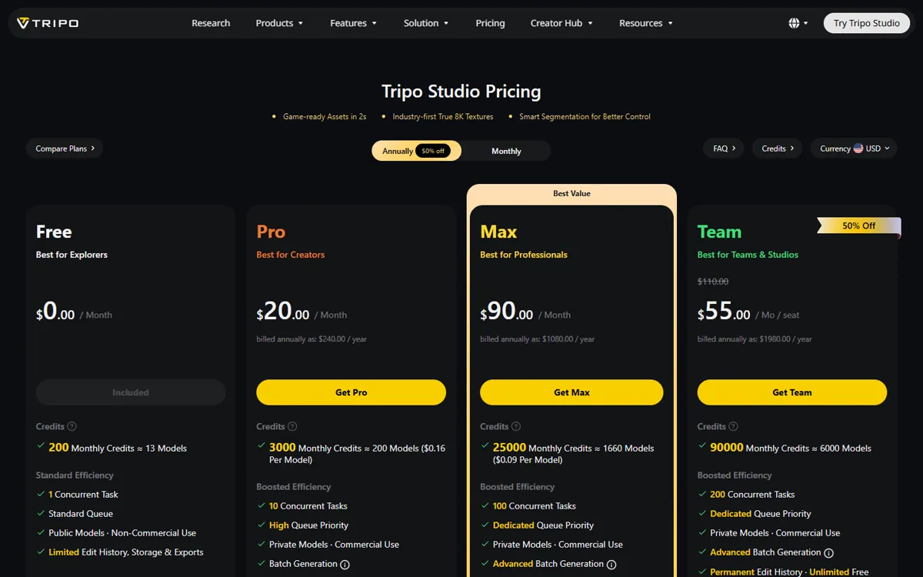This screenshot has width=923, height=577.
Task: Click '200 Concurrent Tasks' feature row
Action: pyautogui.click(x=752, y=495)
